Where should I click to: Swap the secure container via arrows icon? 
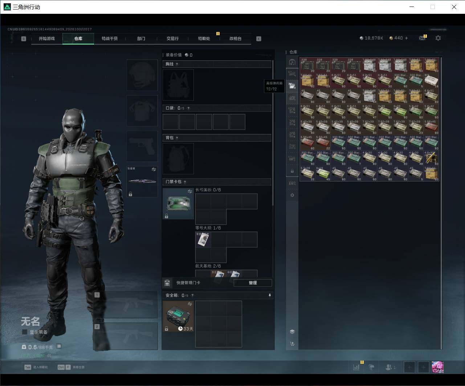point(190,304)
